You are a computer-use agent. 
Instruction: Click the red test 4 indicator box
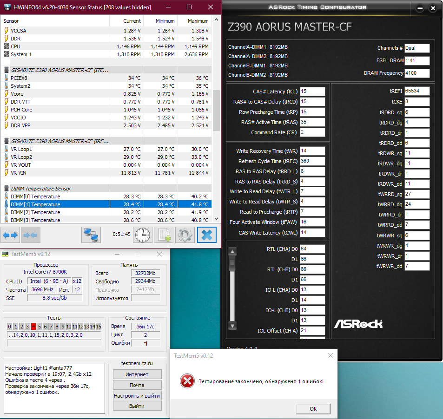33,327
